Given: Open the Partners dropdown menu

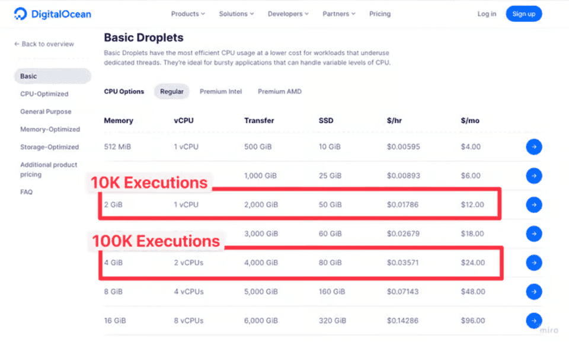Looking at the screenshot, I should (x=339, y=14).
